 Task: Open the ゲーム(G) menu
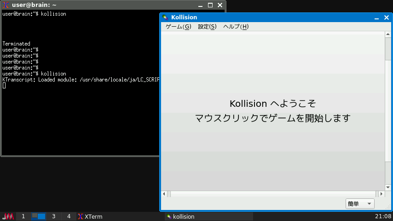[178, 27]
